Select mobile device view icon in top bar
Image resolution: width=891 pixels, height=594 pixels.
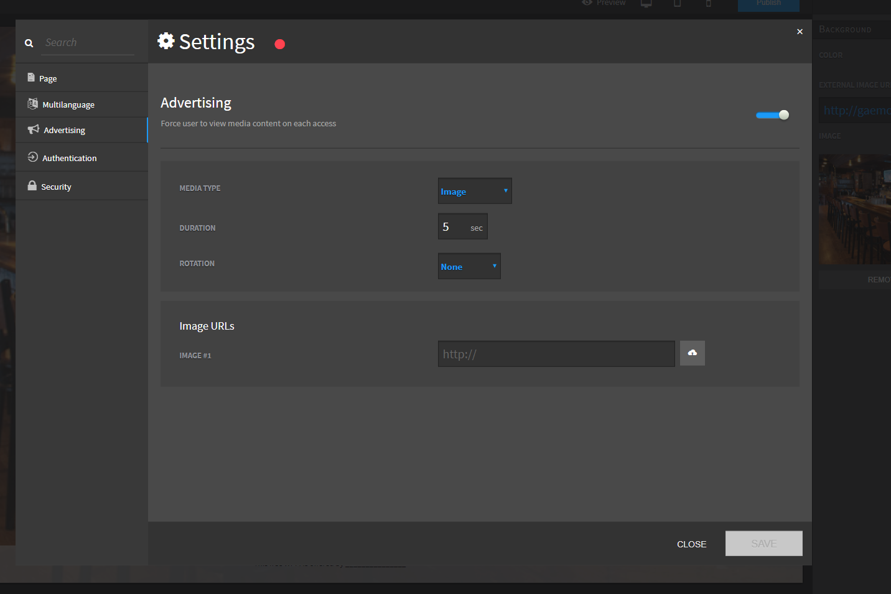click(708, 3)
